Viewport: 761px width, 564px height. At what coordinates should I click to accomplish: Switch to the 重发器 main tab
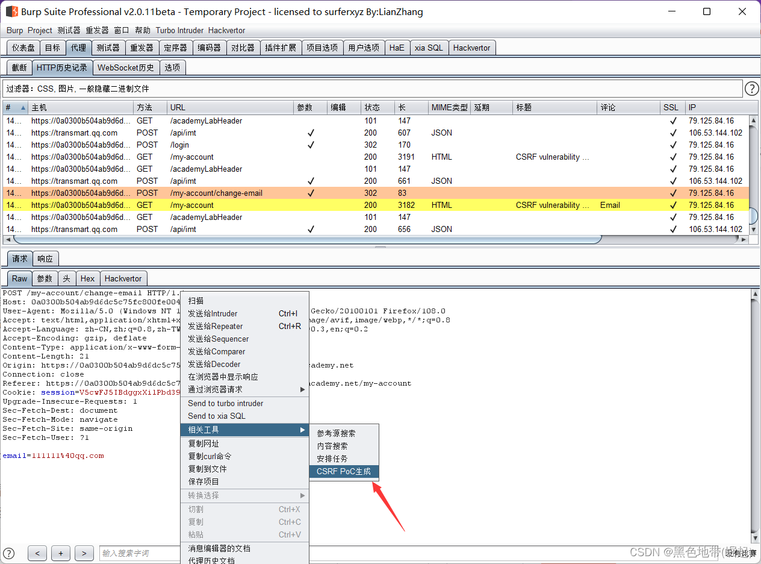(142, 48)
